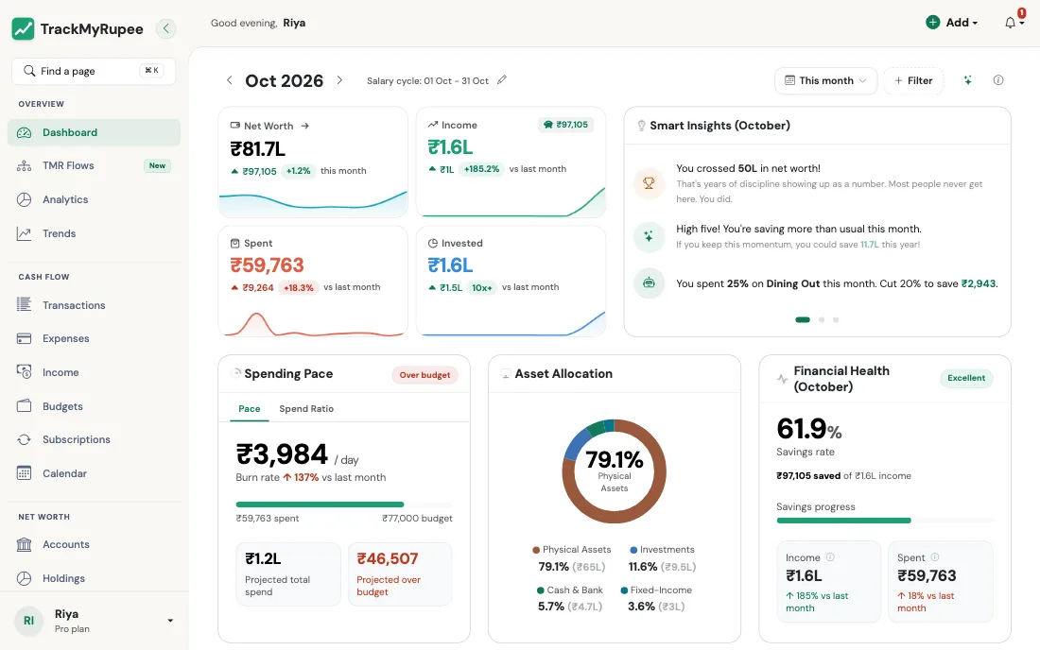The image size is (1040, 650).
Task: Click the Accounts bank icon
Action: point(24,544)
